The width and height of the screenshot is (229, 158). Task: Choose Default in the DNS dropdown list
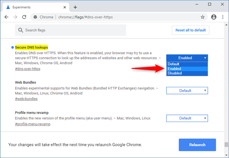click(x=187, y=64)
